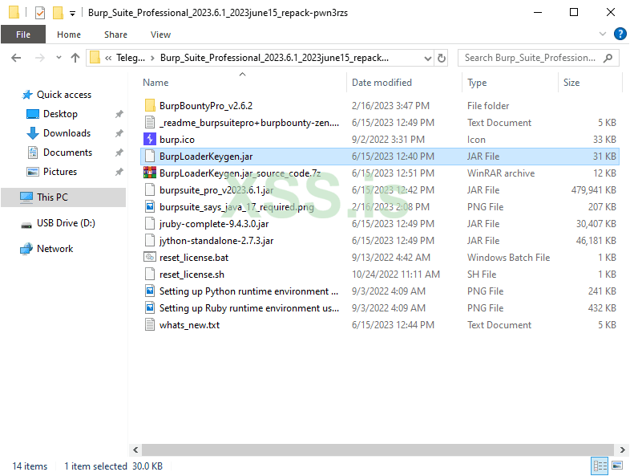Show hidden path segments via double chevron
Screen dimensions: 630x476
(x=108, y=59)
